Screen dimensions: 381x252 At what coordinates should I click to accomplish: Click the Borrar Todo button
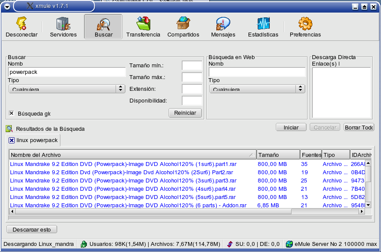pos(359,127)
